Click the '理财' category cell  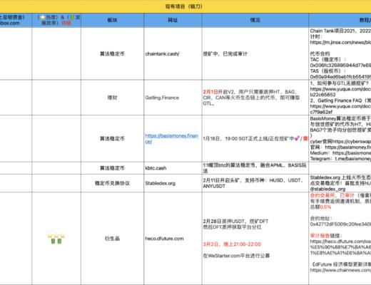[x=112, y=98]
